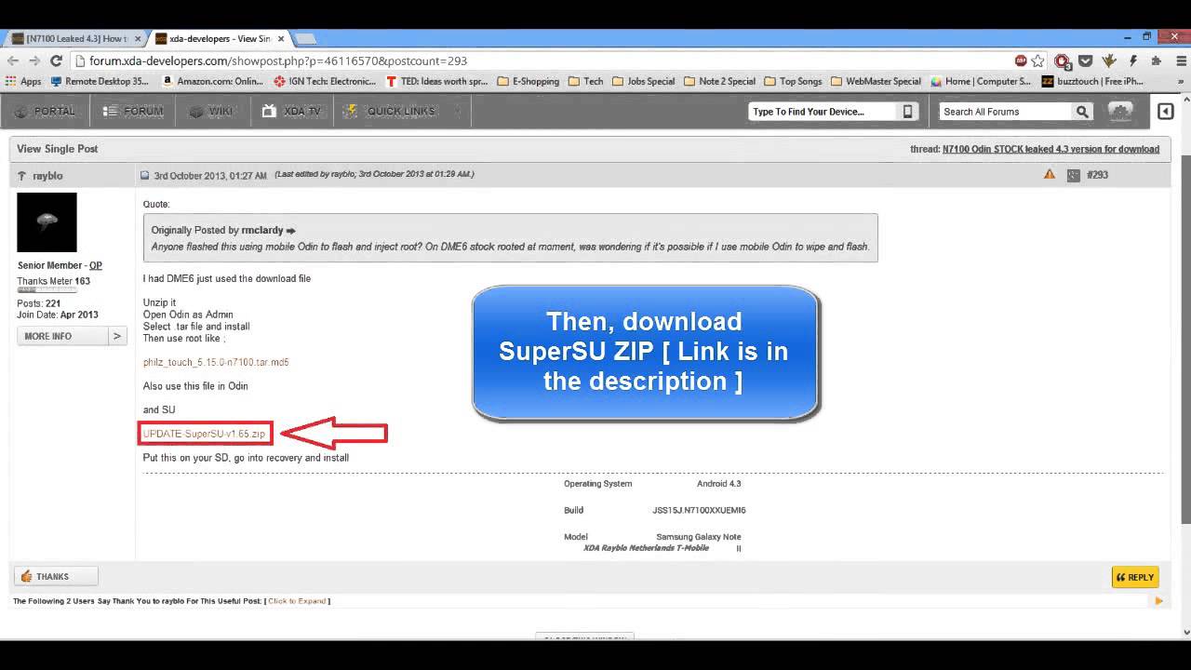Image resolution: width=1191 pixels, height=670 pixels.
Task: Expand the WebMaster Special bookmark folder
Action: [x=876, y=81]
